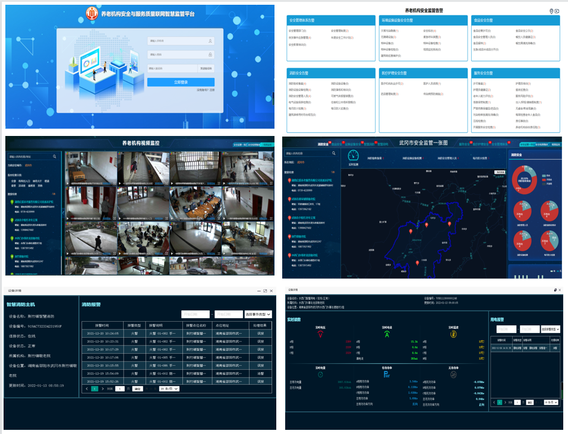The width and height of the screenshot is (568, 434).
Task: Click the 有功功率 power icon
Action: [x=386, y=375]
